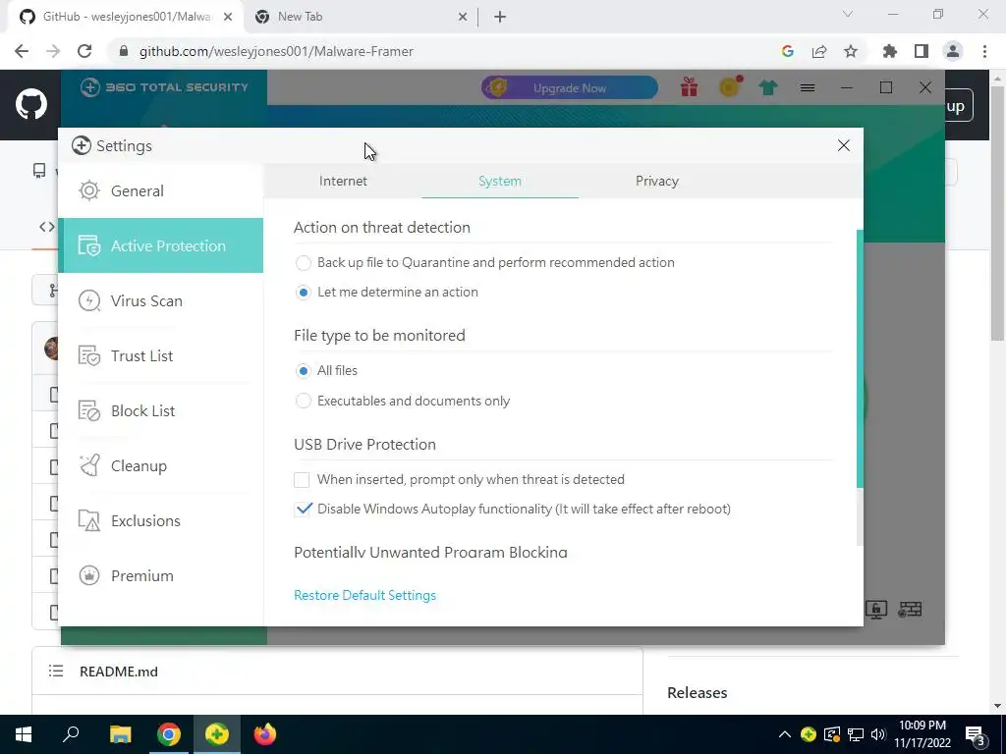Open notification center with 3 alerts
The height and width of the screenshot is (754, 1006).
click(975, 736)
